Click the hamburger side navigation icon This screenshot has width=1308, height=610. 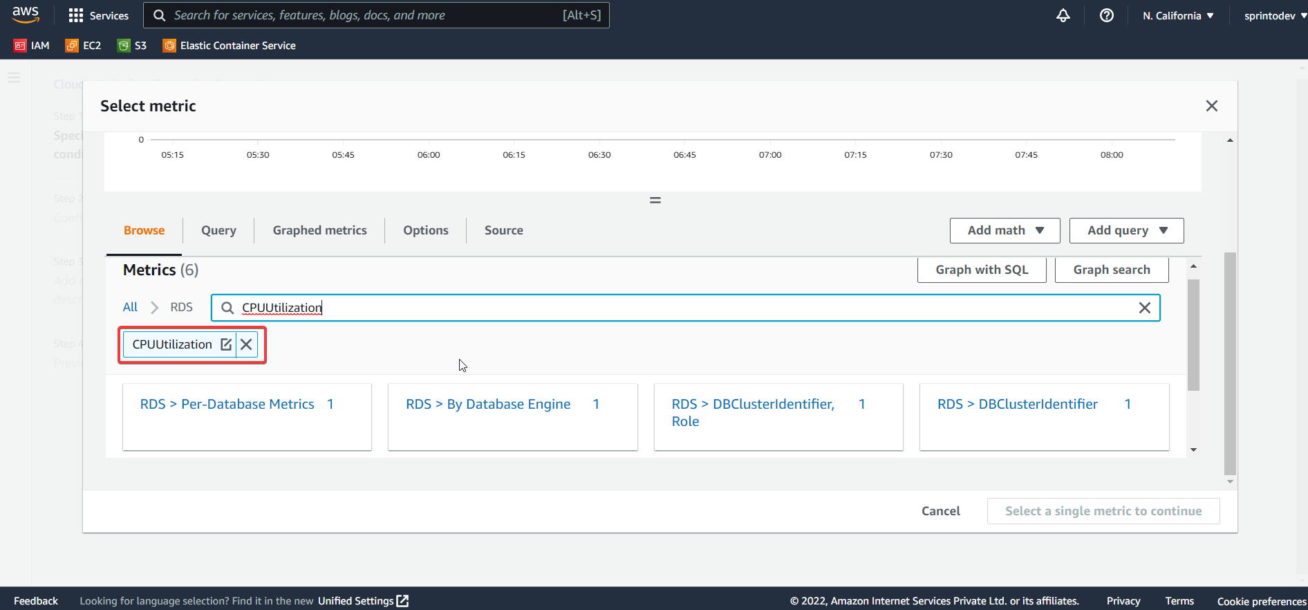click(14, 77)
